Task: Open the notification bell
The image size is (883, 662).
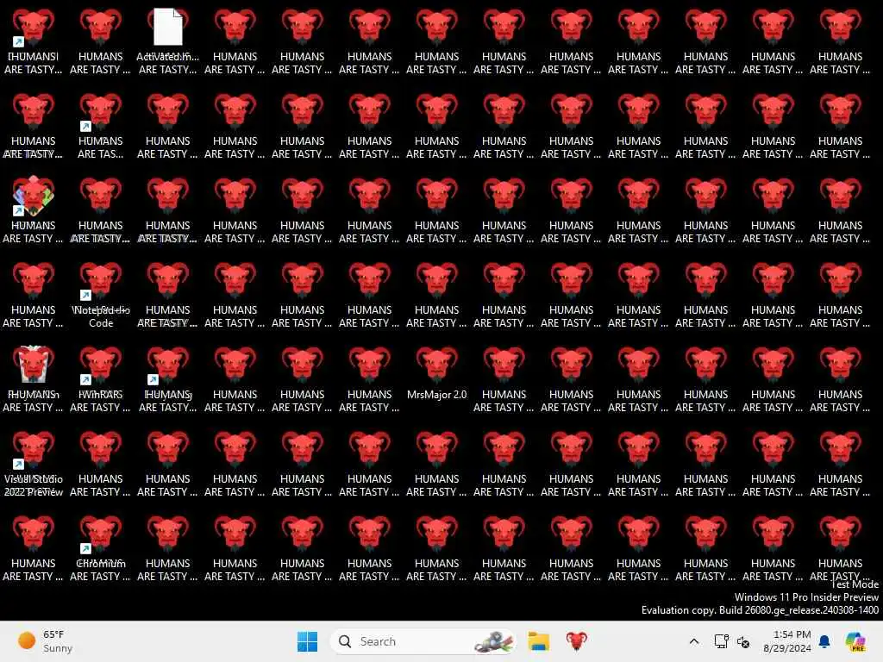Action: coord(824,641)
